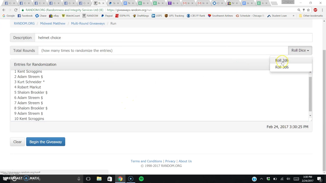The height and width of the screenshot is (183, 326).
Task: Reload the page with the refresh icon
Action: 16,10
